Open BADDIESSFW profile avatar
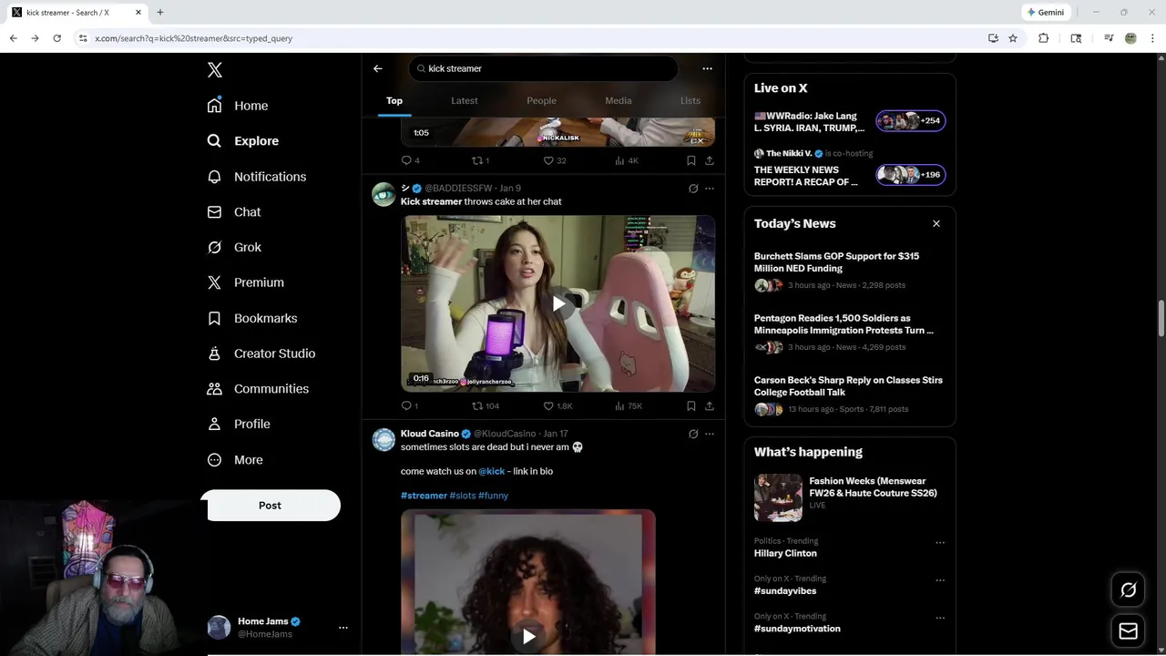Viewport: 1166px width, 656px height. pos(384,194)
